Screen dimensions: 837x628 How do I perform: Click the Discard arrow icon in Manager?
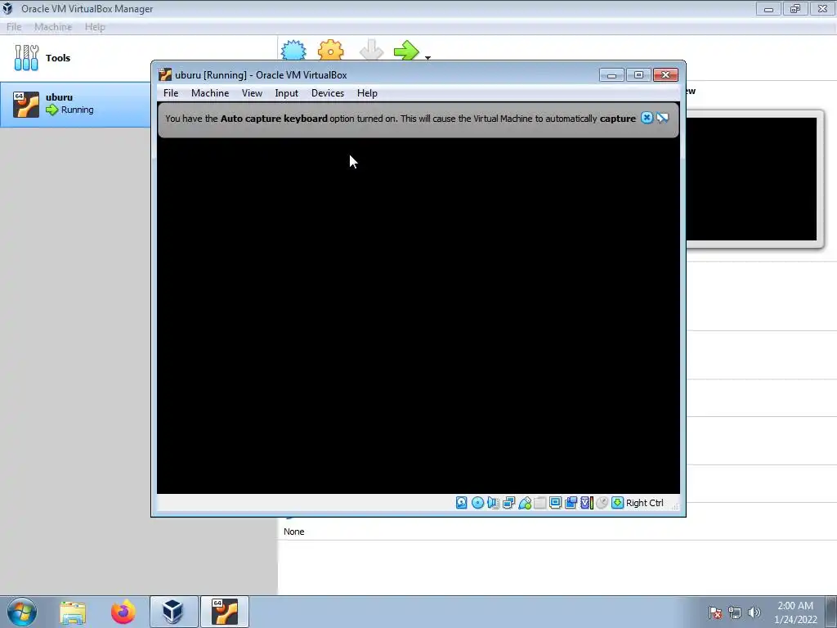(x=372, y=50)
